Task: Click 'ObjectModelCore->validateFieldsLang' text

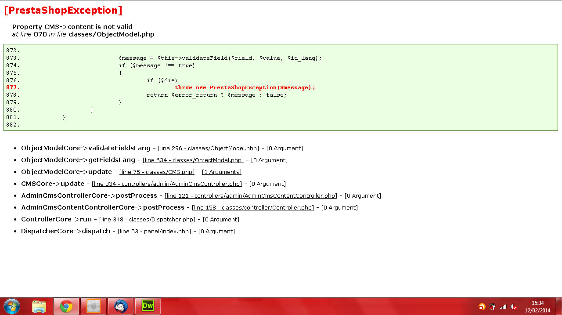Action: (x=86, y=148)
